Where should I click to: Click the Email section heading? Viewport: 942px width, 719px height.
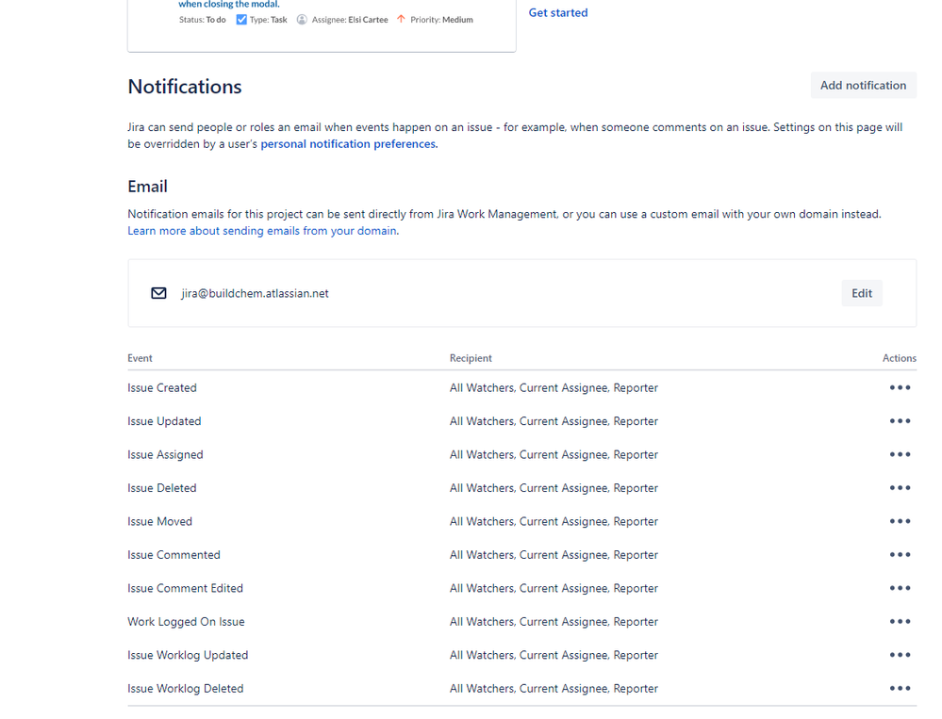[147, 187]
